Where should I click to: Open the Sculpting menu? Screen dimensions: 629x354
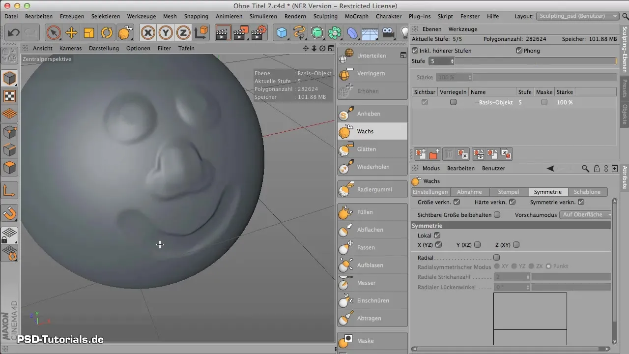pyautogui.click(x=325, y=16)
